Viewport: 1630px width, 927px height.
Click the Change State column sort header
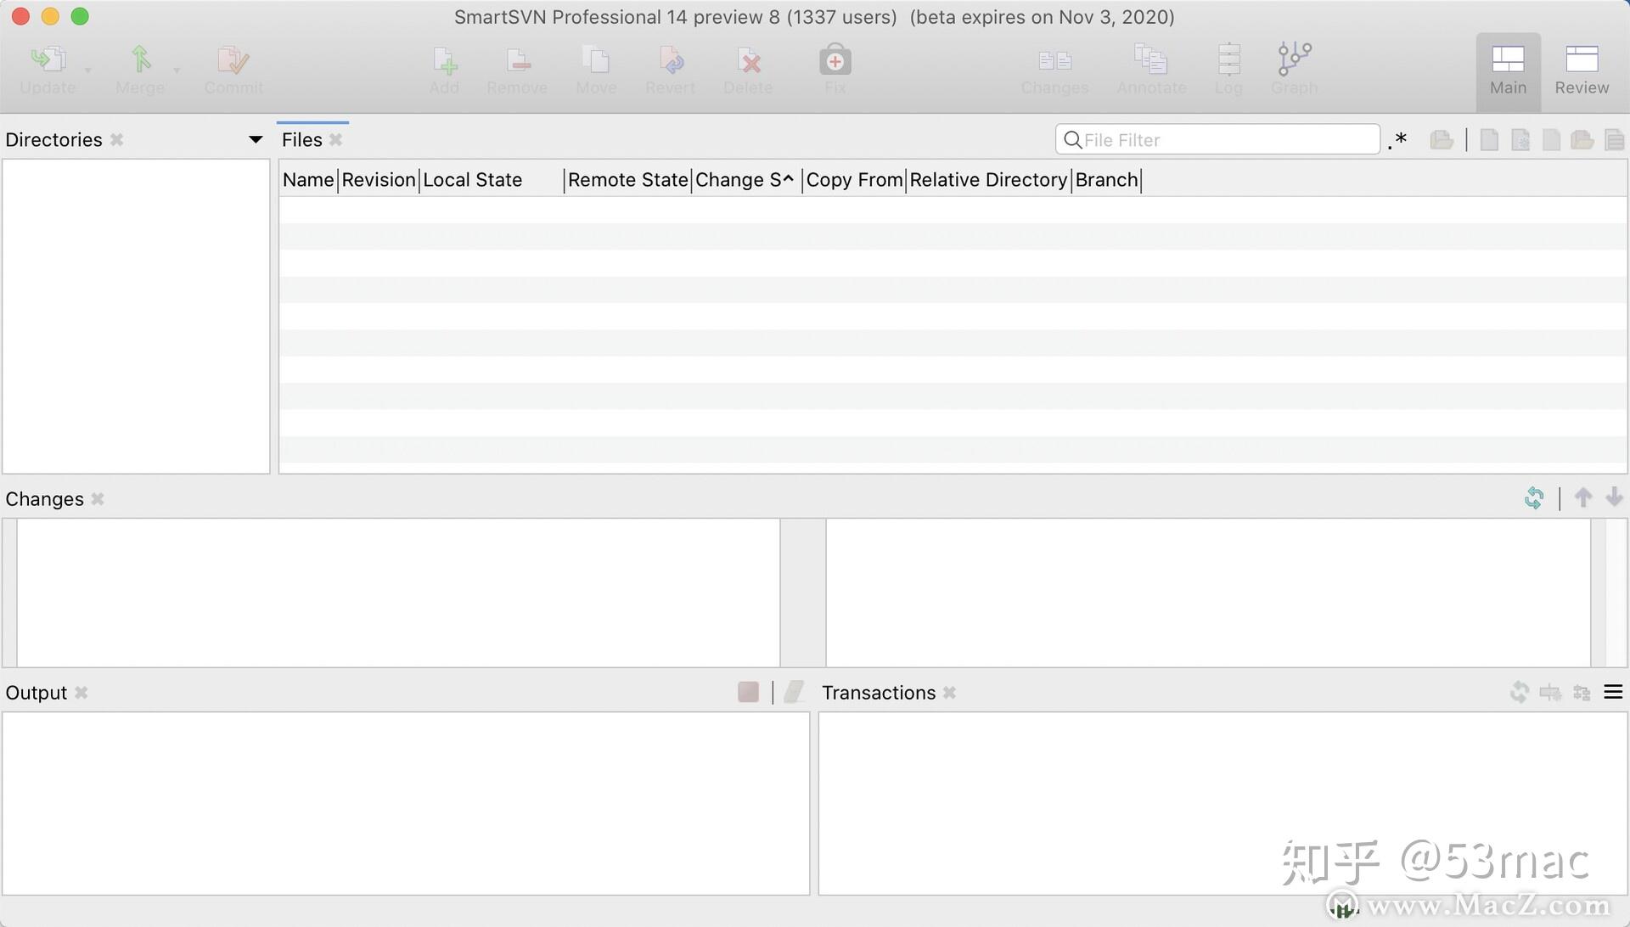point(744,179)
